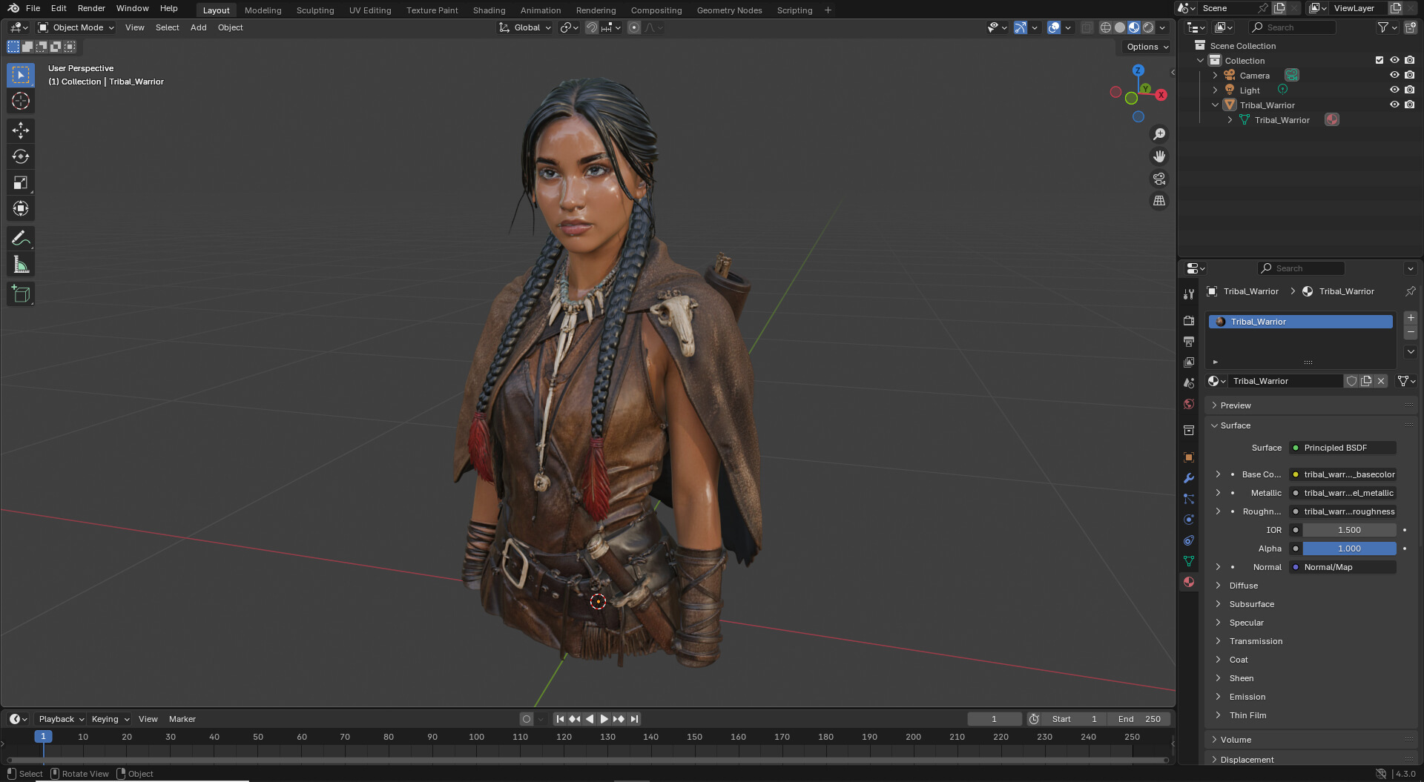Screen dimensions: 1424x782
Task: Expand the Camera tree item
Action: (x=1215, y=75)
